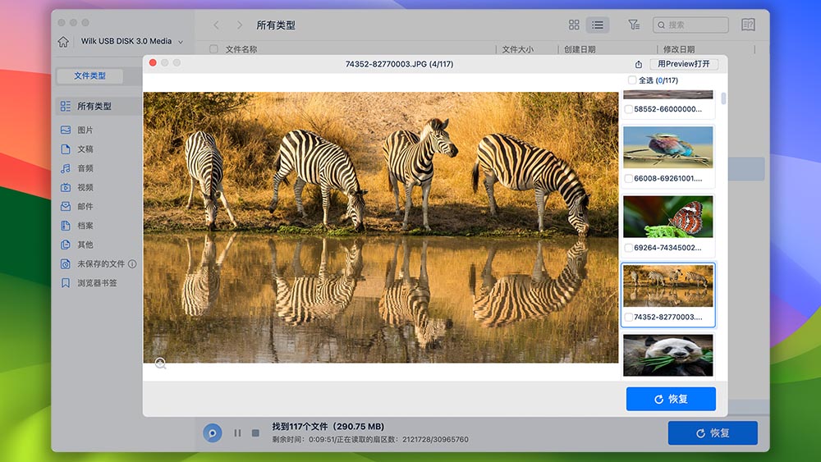Pause the scan
This screenshot has height=462, width=821.
point(238,433)
